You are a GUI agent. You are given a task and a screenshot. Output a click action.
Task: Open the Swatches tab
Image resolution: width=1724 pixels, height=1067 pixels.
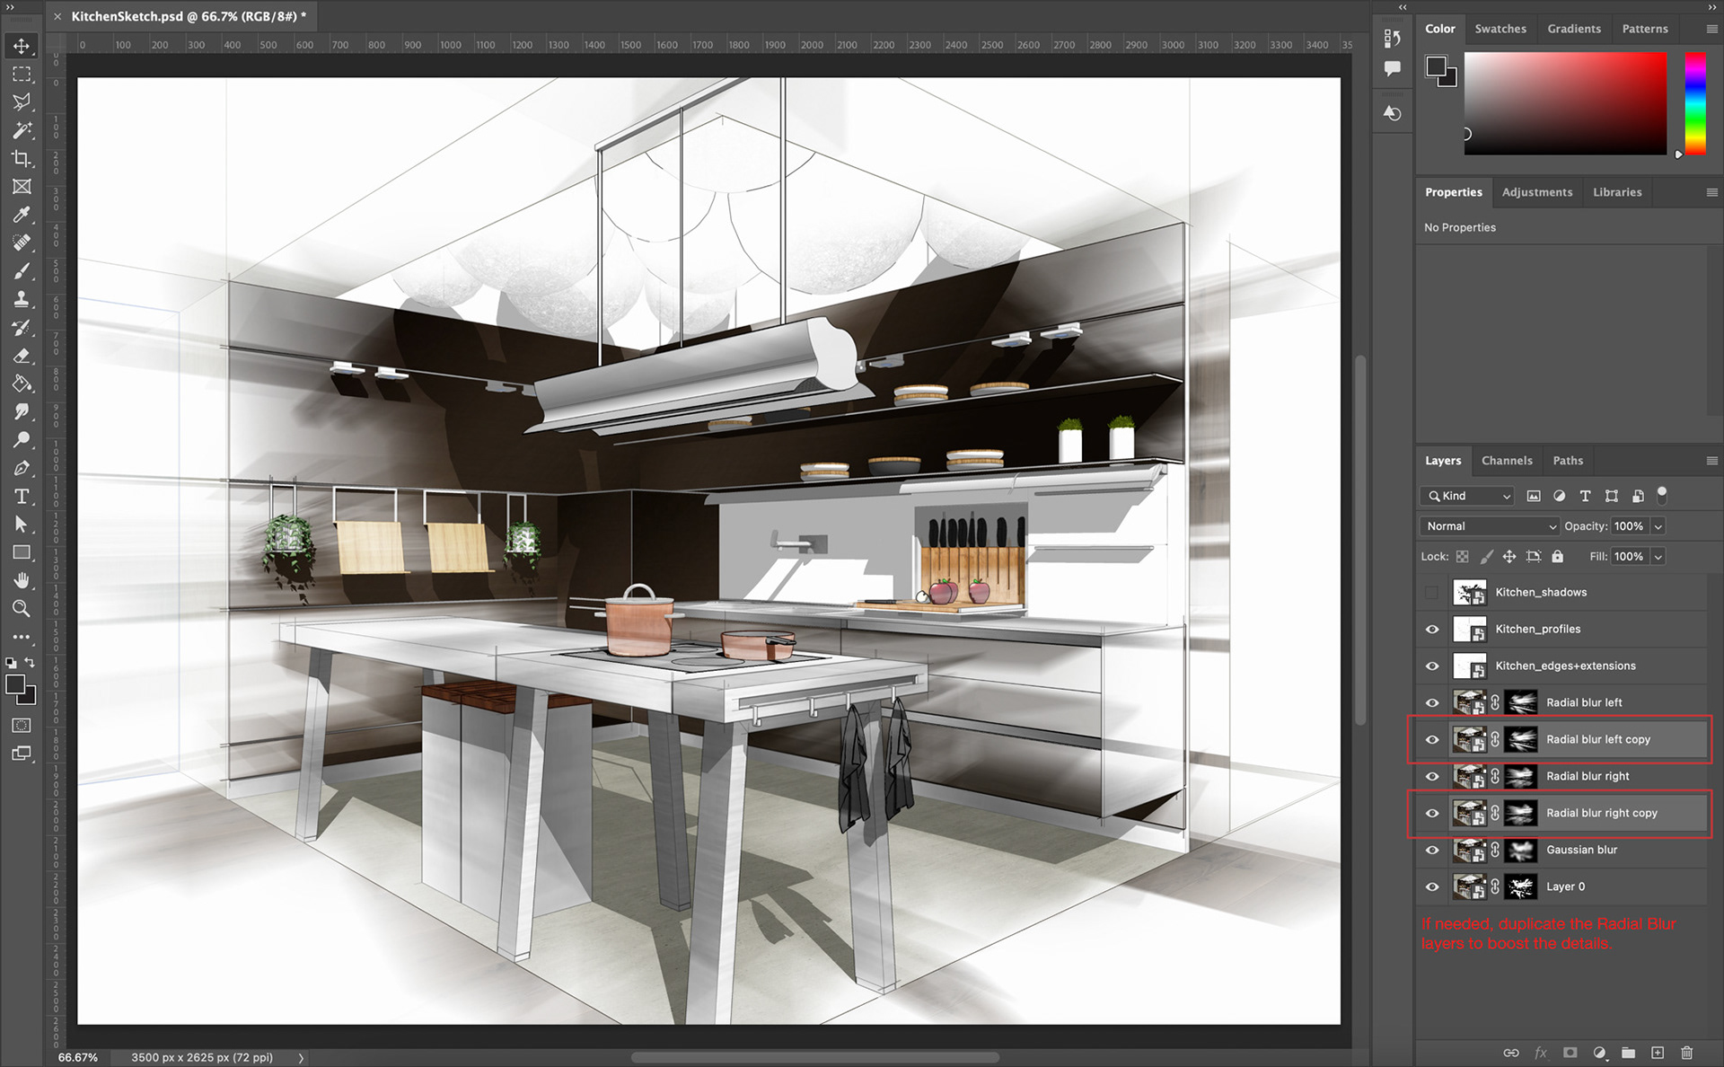(1500, 29)
